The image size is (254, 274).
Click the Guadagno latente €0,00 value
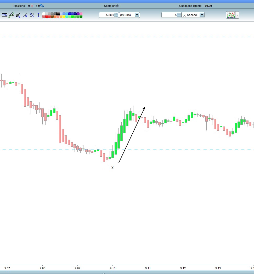pos(208,6)
